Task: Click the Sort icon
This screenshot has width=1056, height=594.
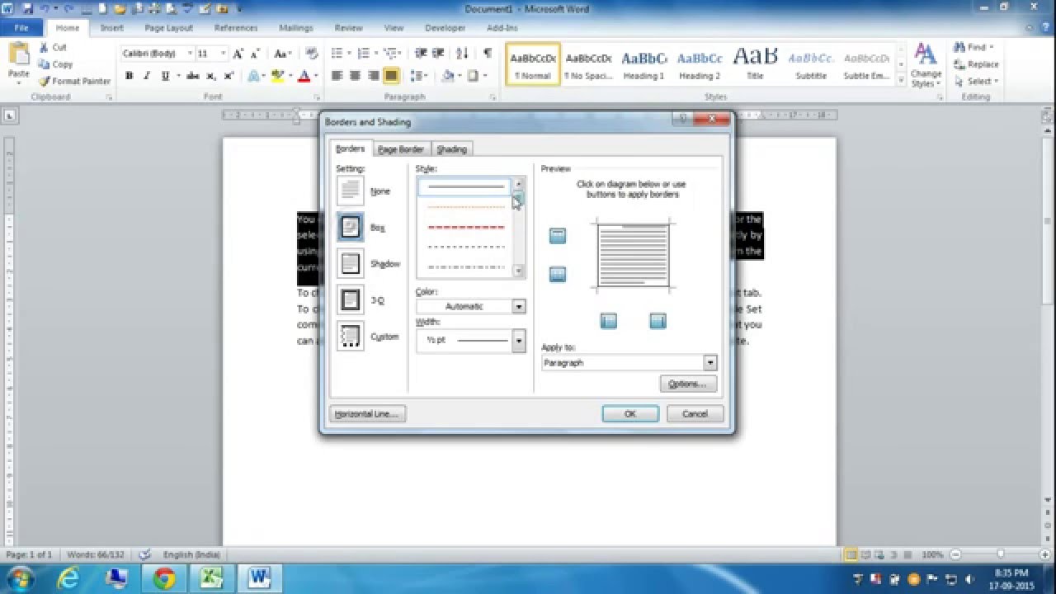Action: coord(463,54)
